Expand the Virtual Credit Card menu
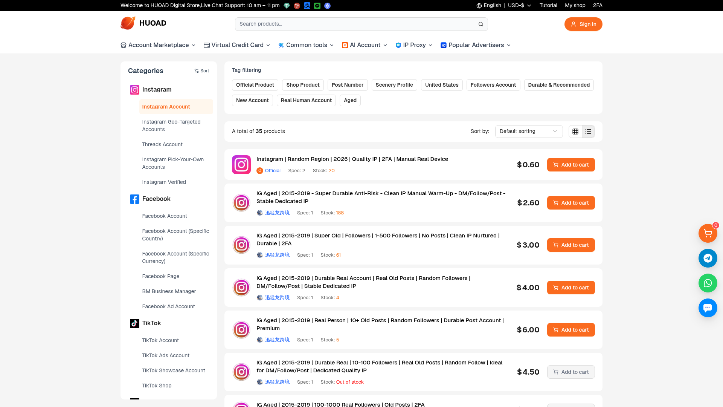The image size is (723, 407). click(237, 45)
